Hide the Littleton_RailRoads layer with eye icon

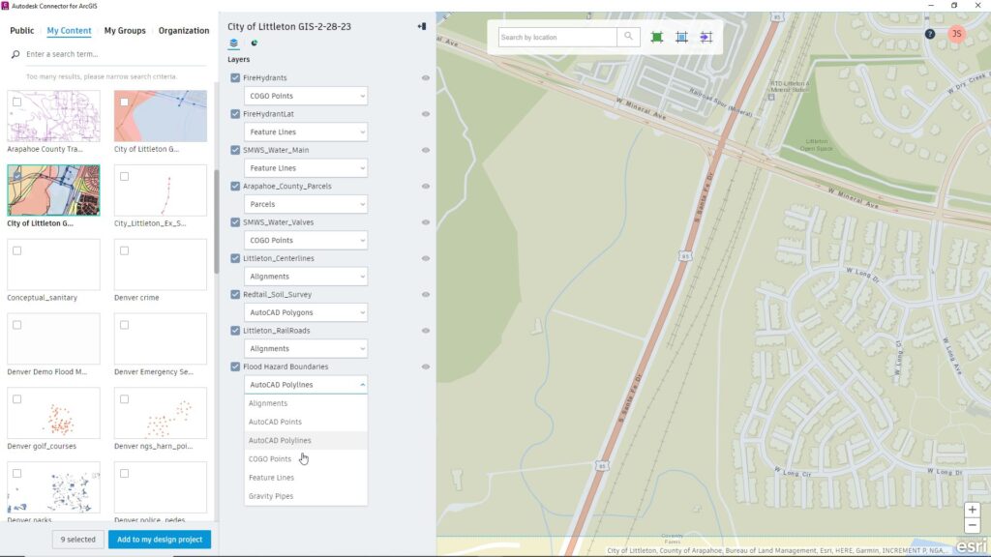tap(426, 330)
